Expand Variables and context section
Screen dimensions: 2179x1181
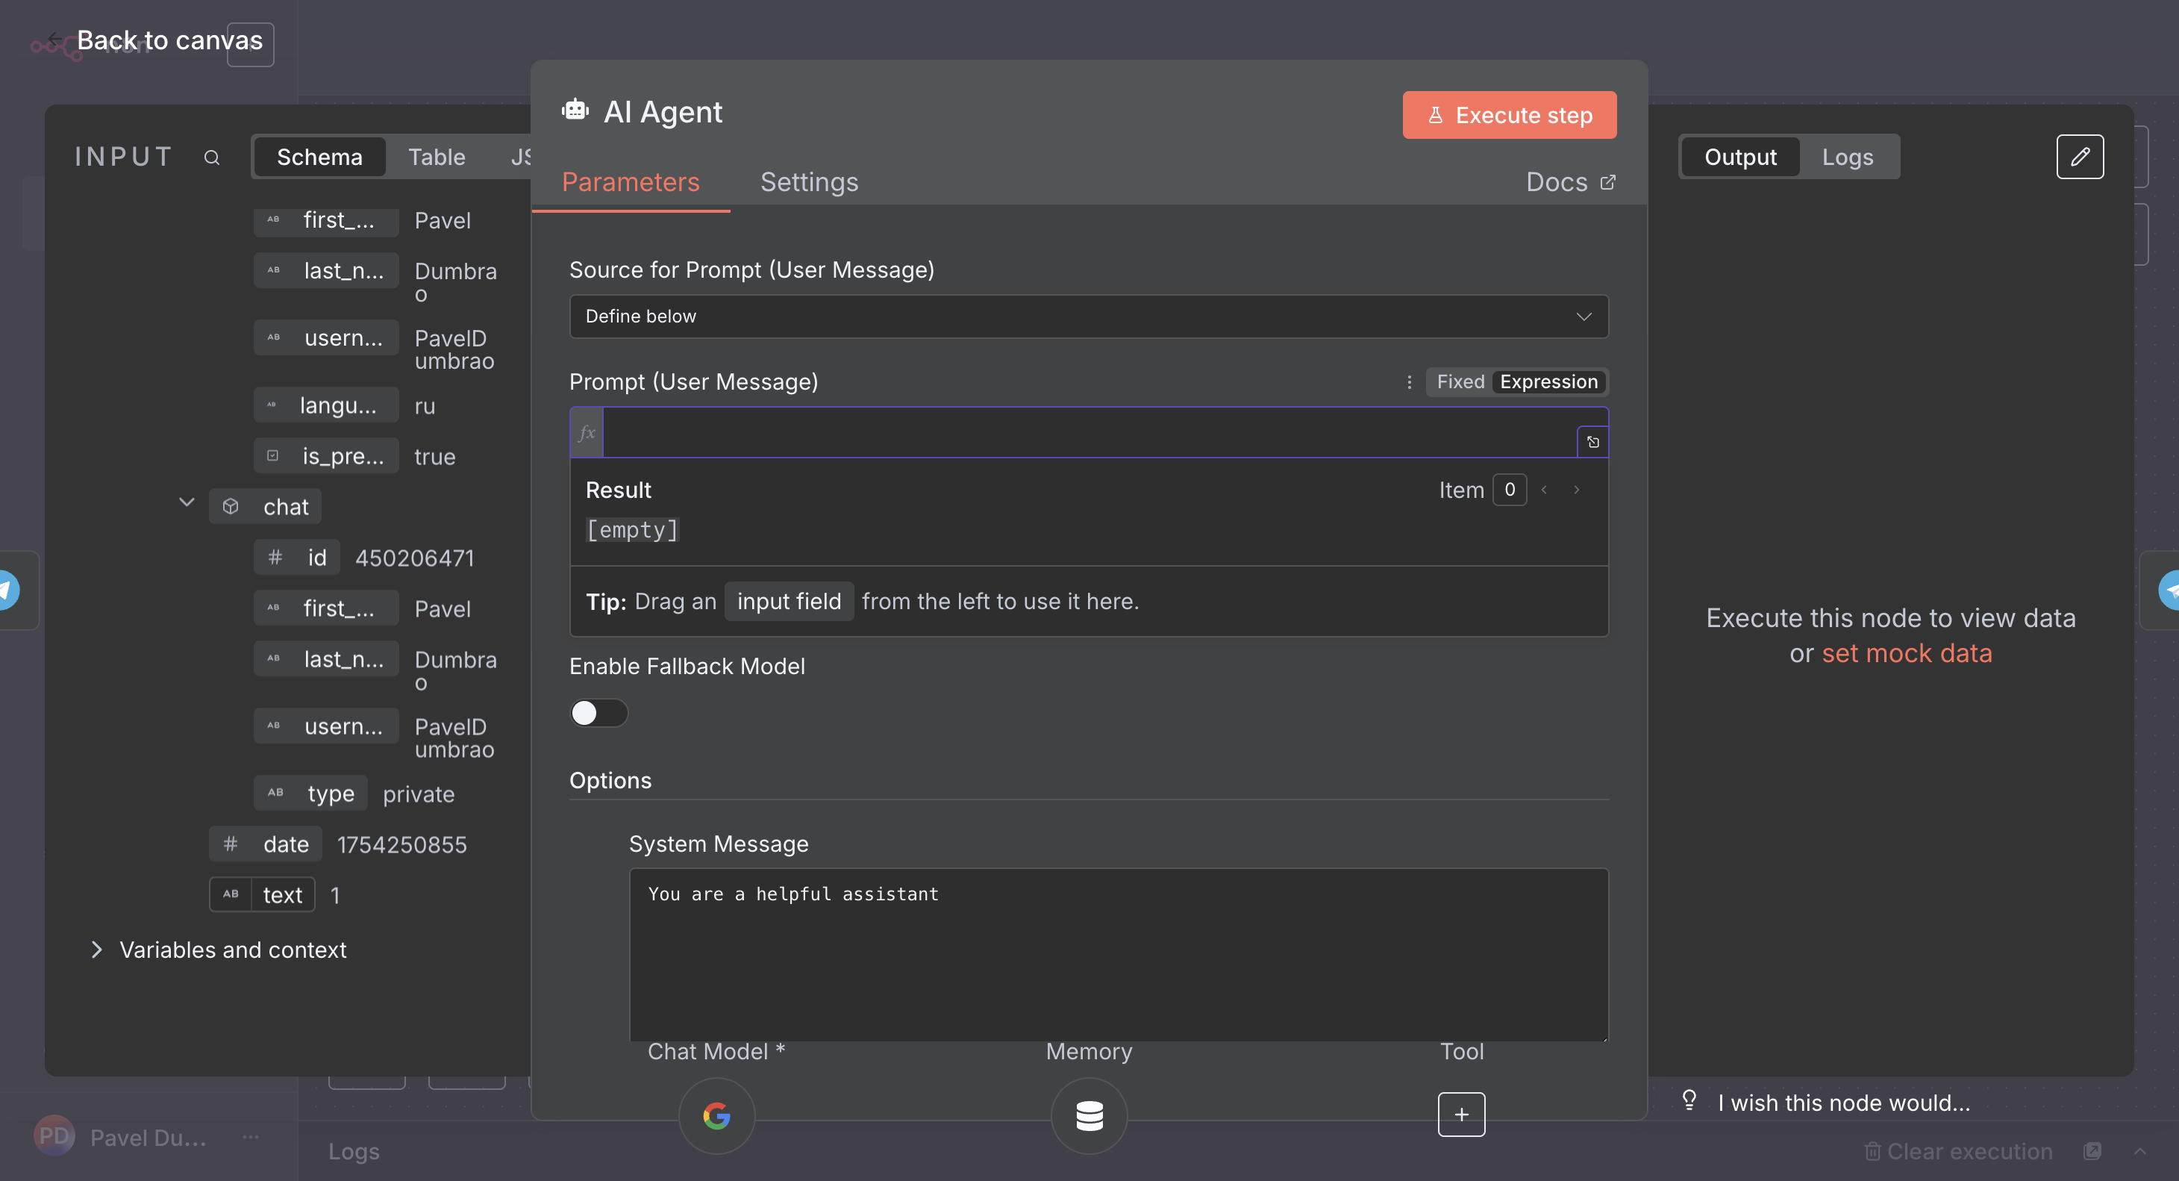(x=96, y=949)
